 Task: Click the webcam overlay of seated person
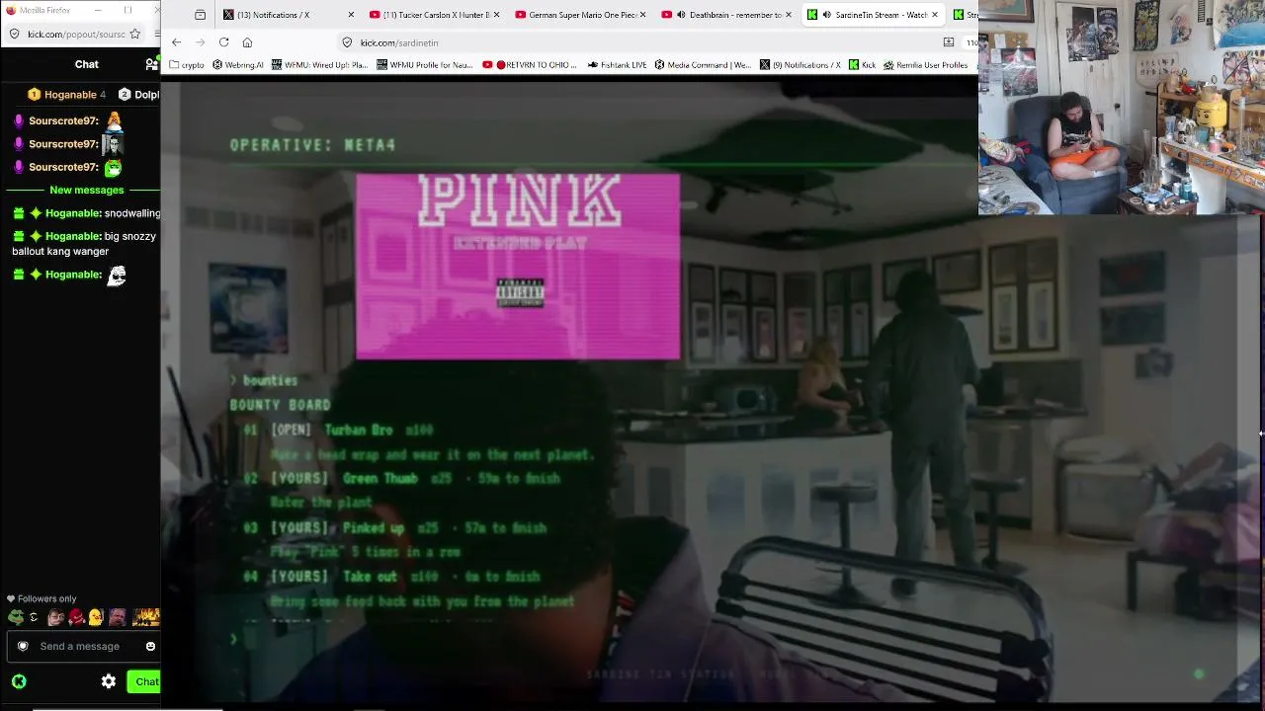click(1122, 108)
